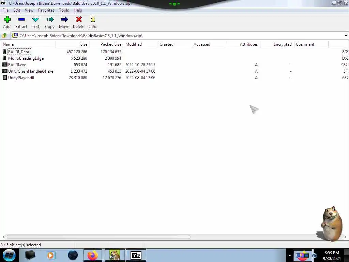
Task: Sort by the Created column header
Action: click(175, 44)
